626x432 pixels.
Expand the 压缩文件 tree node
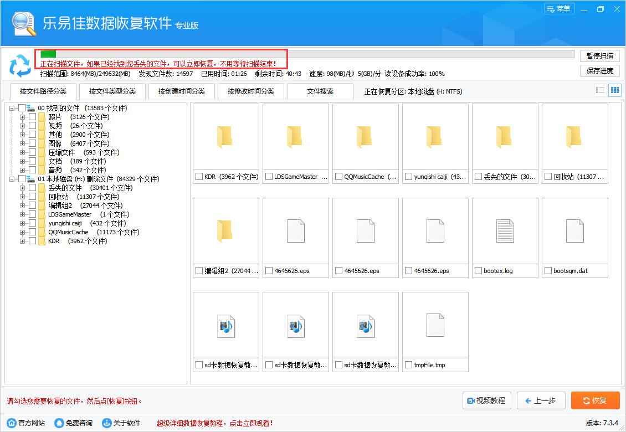(x=23, y=152)
